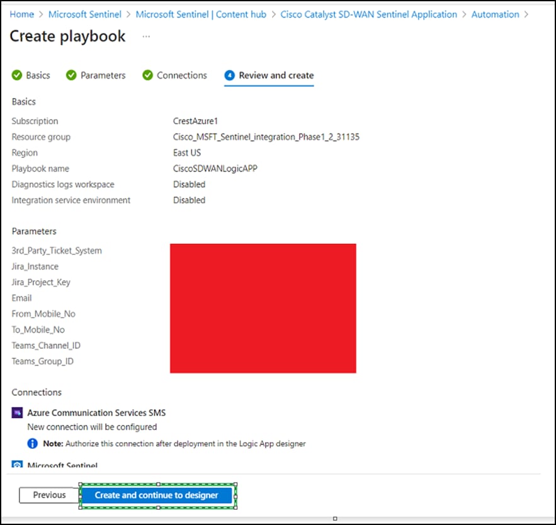The width and height of the screenshot is (556, 525).
Task: Click the green check icon beside Connections
Action: point(147,75)
